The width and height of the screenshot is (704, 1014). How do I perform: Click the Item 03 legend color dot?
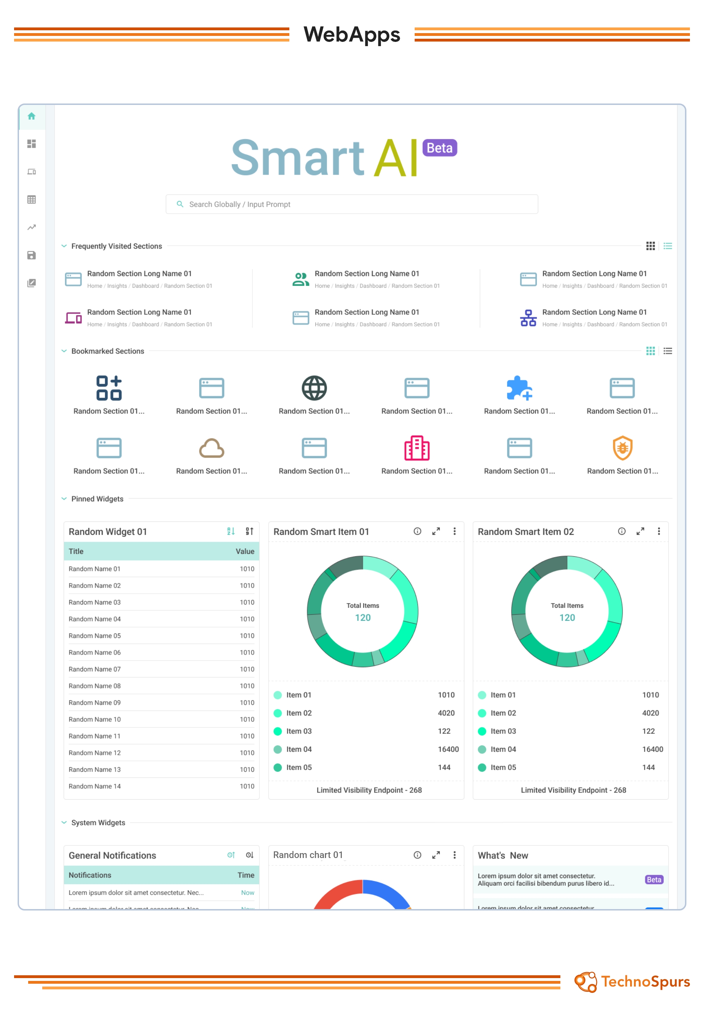coord(277,731)
